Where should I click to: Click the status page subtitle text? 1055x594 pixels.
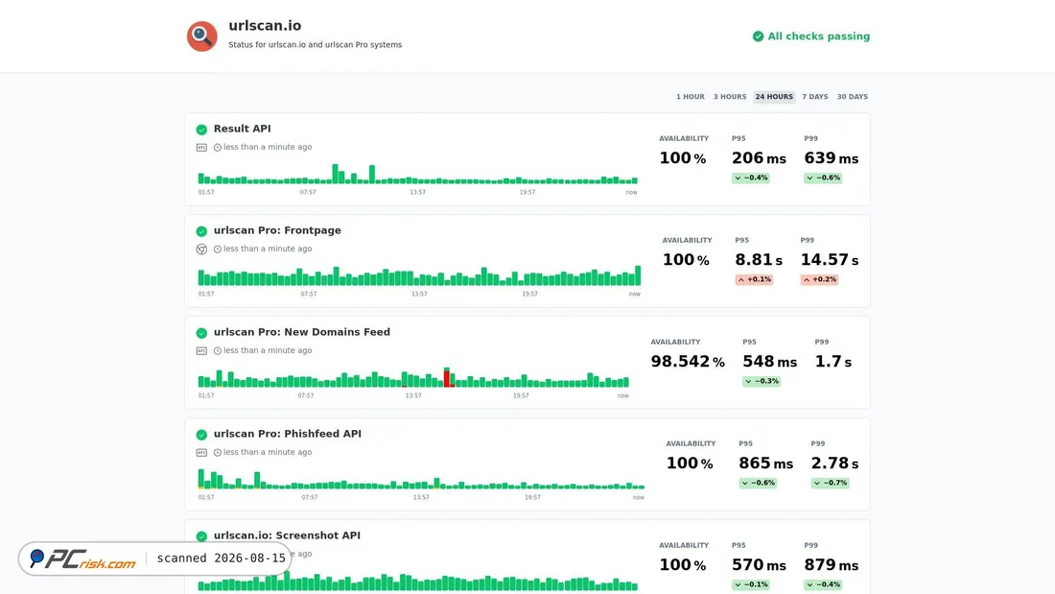(315, 45)
